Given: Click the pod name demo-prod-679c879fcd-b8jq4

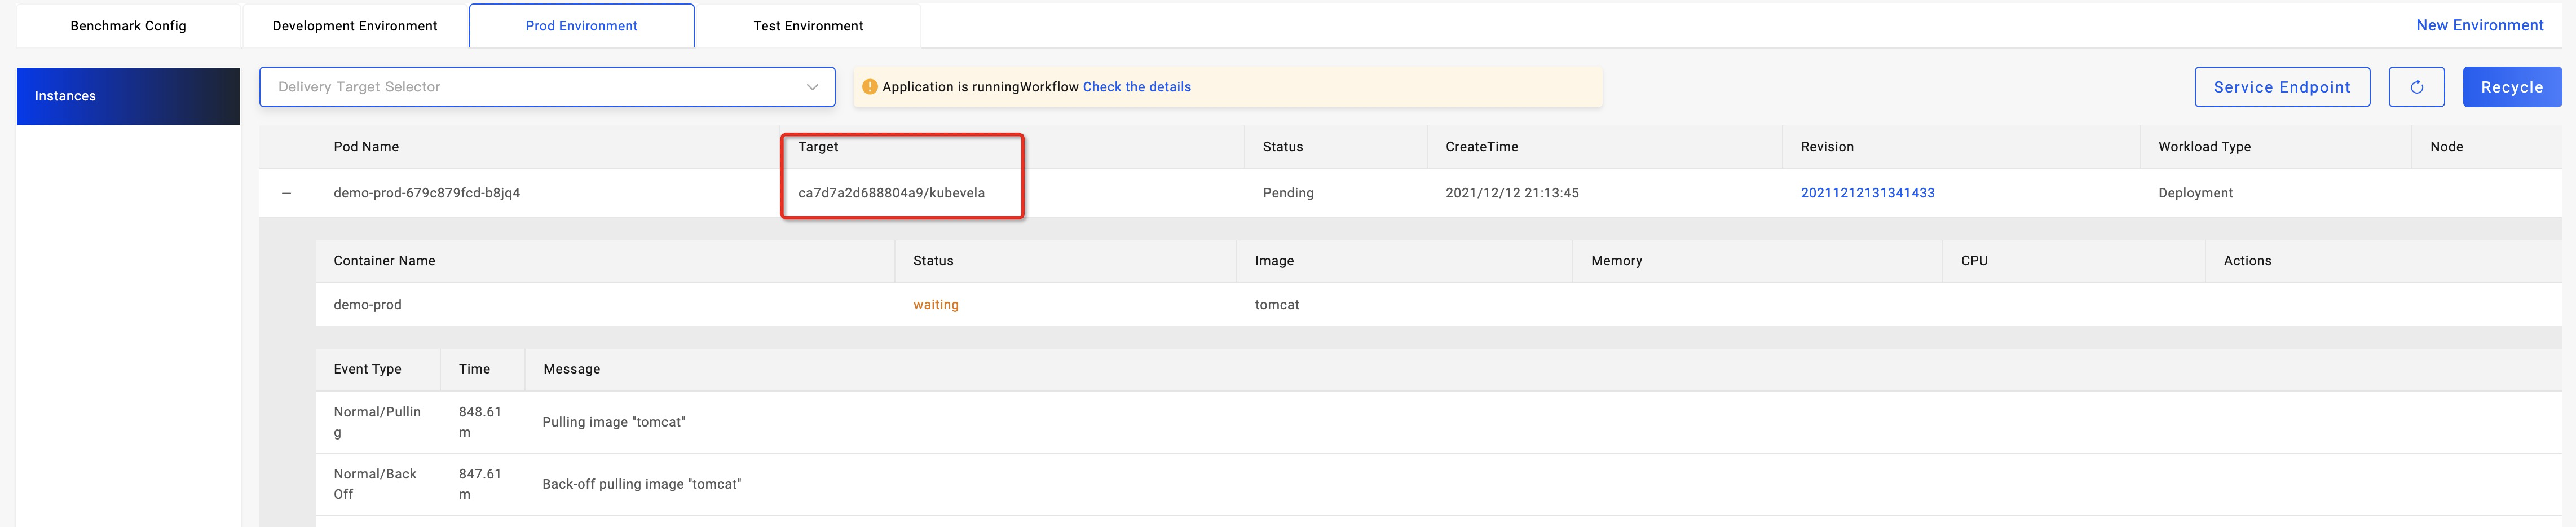Looking at the screenshot, I should pyautogui.click(x=427, y=193).
